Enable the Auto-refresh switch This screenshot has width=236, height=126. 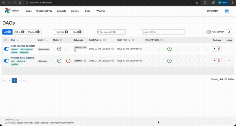[209, 32]
